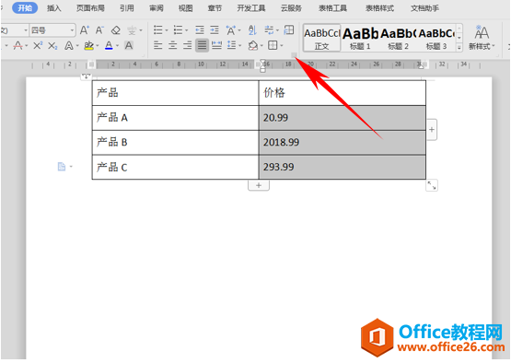511x363 pixels.
Task: Insert bulleted list
Action: (x=158, y=30)
